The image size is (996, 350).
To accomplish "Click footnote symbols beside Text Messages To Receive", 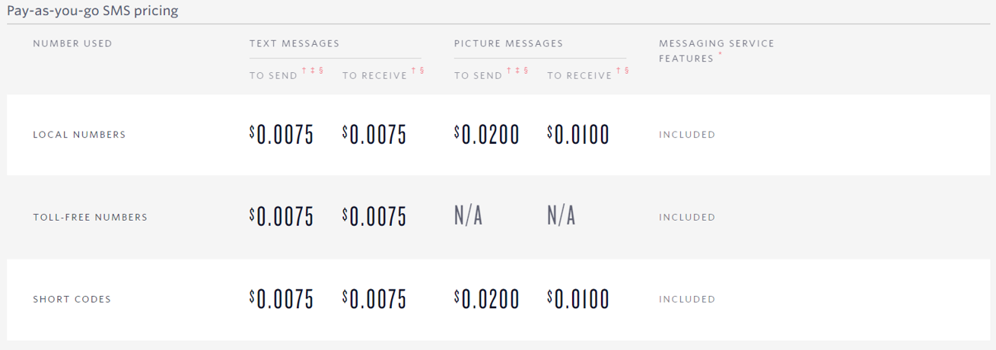I will click(x=418, y=71).
